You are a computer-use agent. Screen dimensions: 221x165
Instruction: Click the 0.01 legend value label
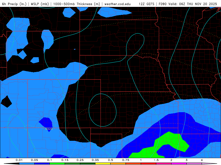tap(19, 160)
